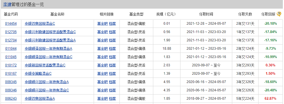Open the 中银多策略混合C fund page

(x=38, y=74)
